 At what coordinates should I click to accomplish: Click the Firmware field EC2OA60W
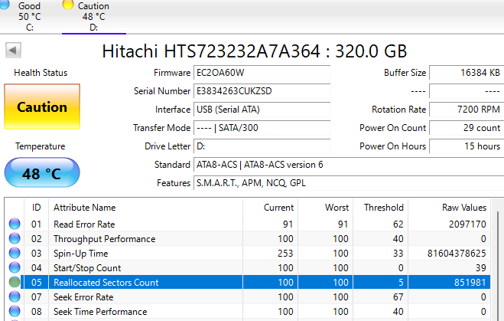[262, 73]
